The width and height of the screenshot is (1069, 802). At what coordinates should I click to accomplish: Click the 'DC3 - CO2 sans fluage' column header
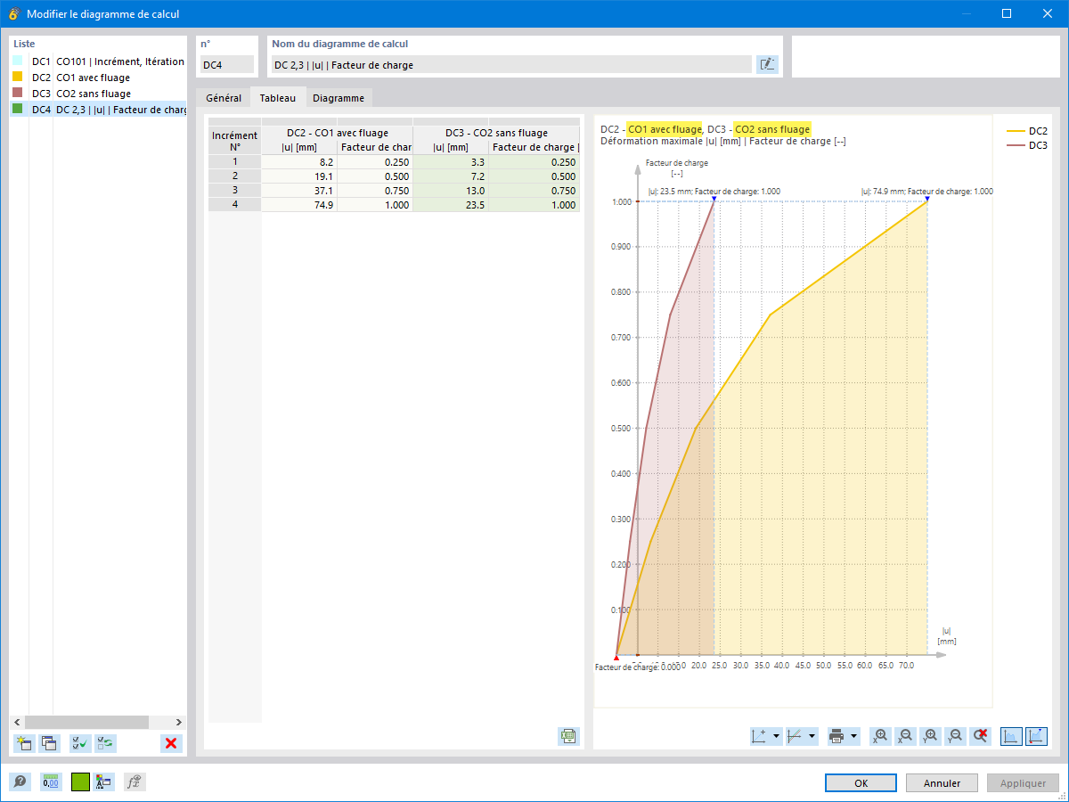496,133
